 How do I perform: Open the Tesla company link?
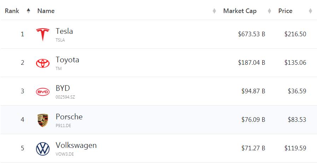point(64,31)
